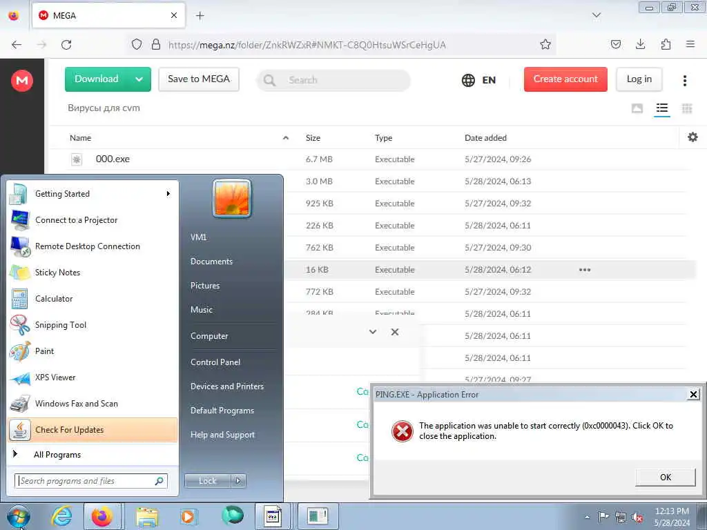The height and width of the screenshot is (530, 707).
Task: Open Connect to a Projector
Action: [93, 220]
